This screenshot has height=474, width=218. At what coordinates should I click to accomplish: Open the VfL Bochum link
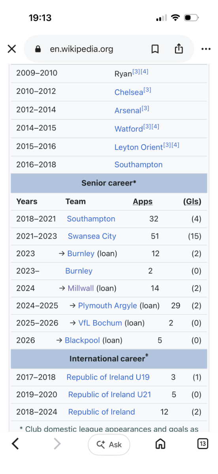(100, 323)
